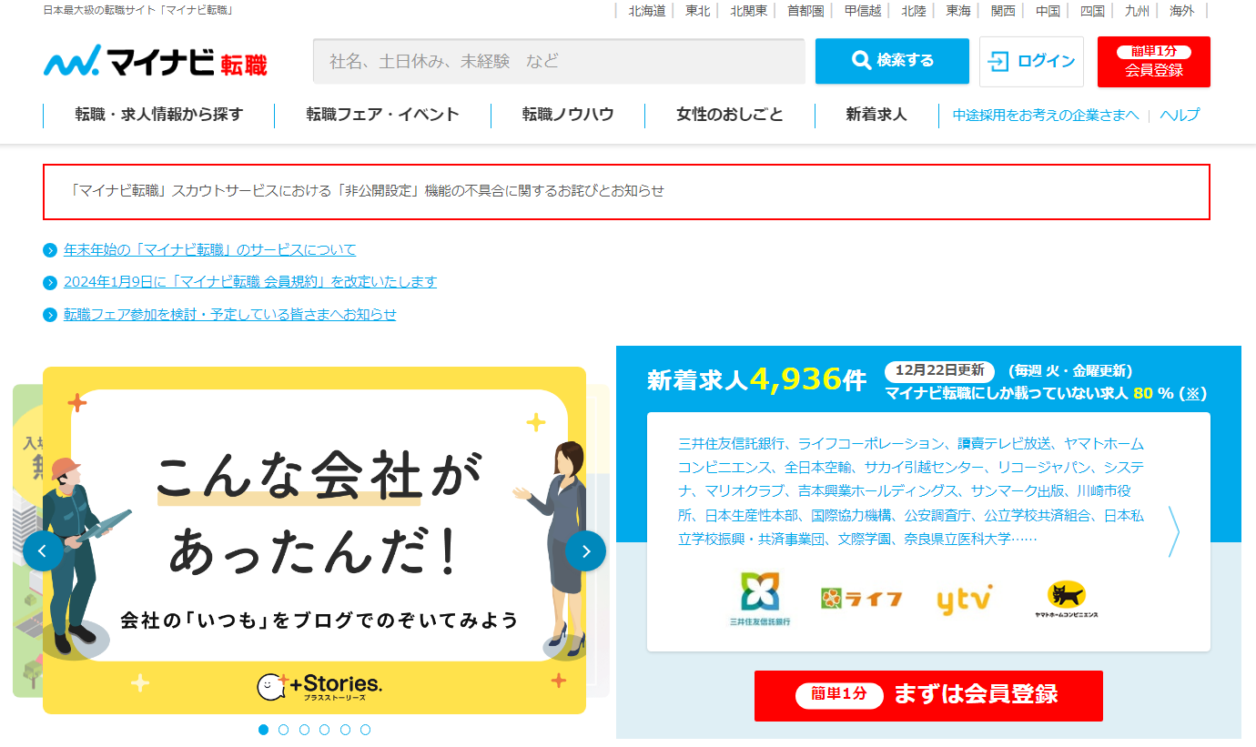Select the fifth carousel dot indicator

point(345,730)
